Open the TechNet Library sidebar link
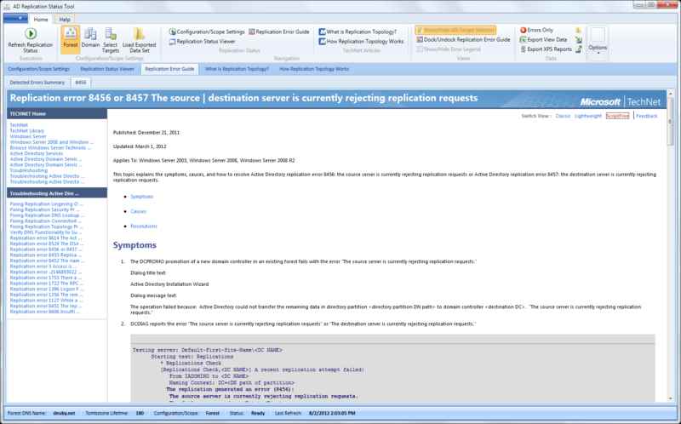 coord(27,131)
